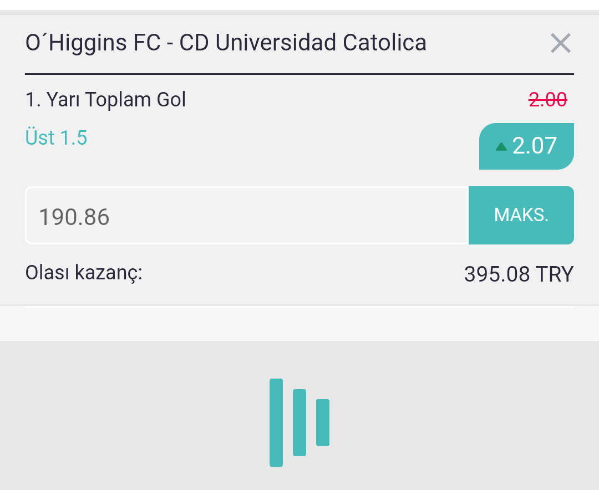This screenshot has width=599, height=490.
Task: Click the tallest loading spinner bar
Action: point(276,423)
